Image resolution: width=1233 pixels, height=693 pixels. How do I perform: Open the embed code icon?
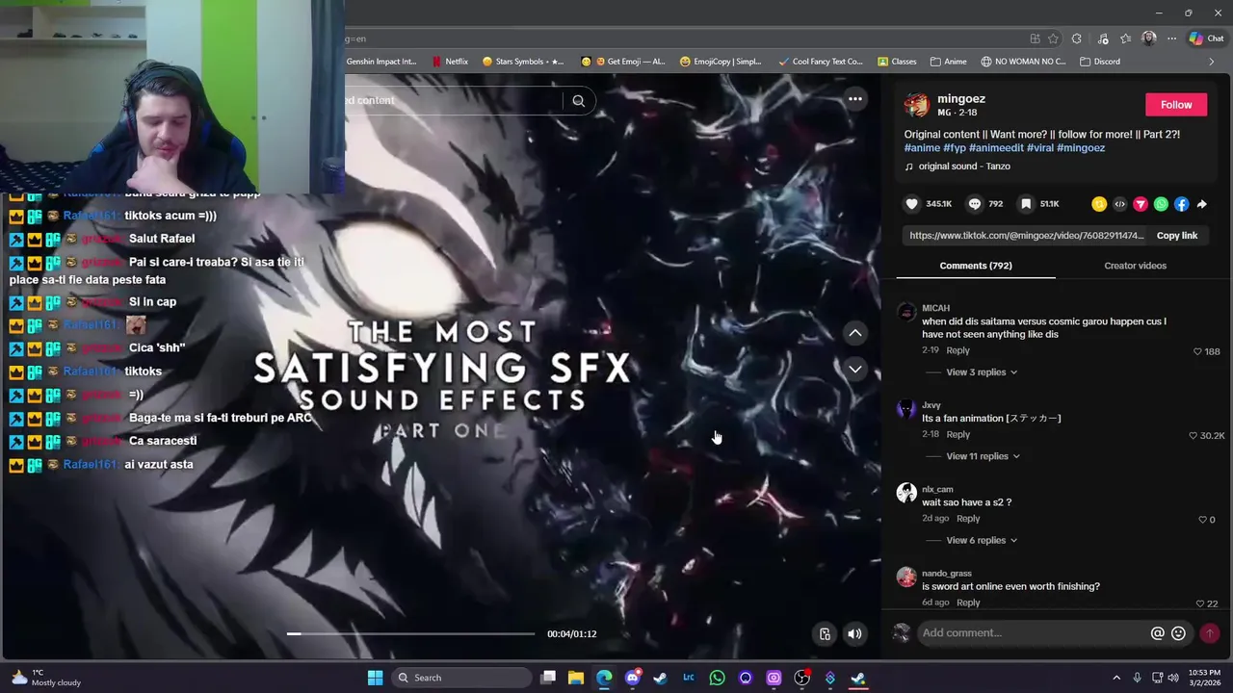click(1119, 204)
